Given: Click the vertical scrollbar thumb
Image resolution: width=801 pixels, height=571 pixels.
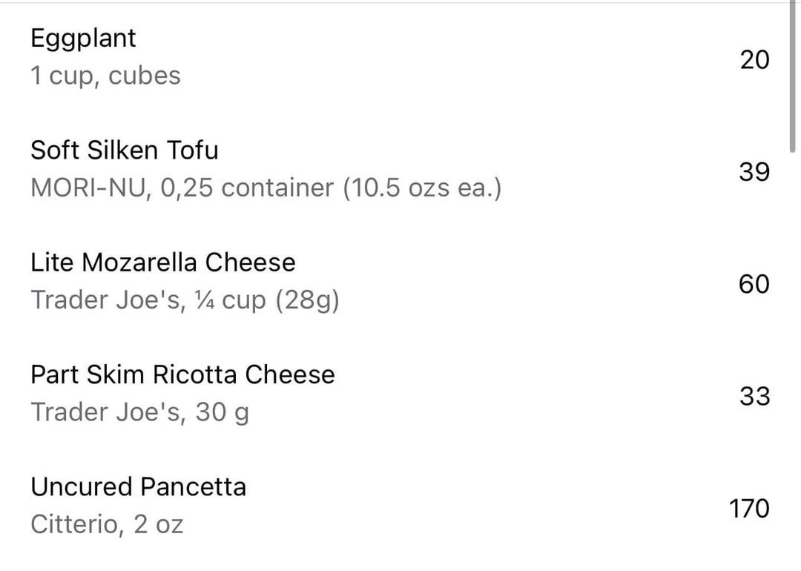Looking at the screenshot, I should click(793, 74).
